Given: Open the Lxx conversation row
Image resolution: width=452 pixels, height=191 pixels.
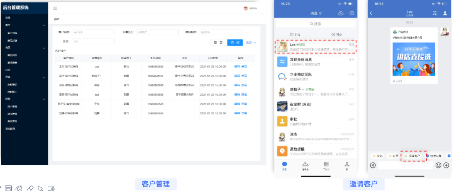Looking at the screenshot, I should point(316,47).
